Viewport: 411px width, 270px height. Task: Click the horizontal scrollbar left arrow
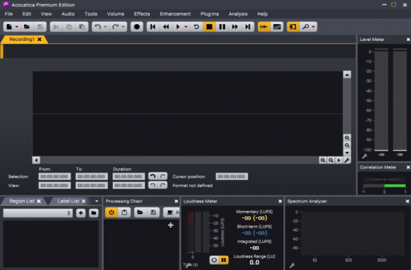[x=36, y=160]
